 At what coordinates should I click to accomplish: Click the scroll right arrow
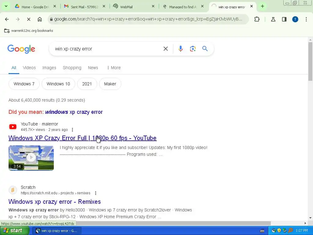click(305, 223)
